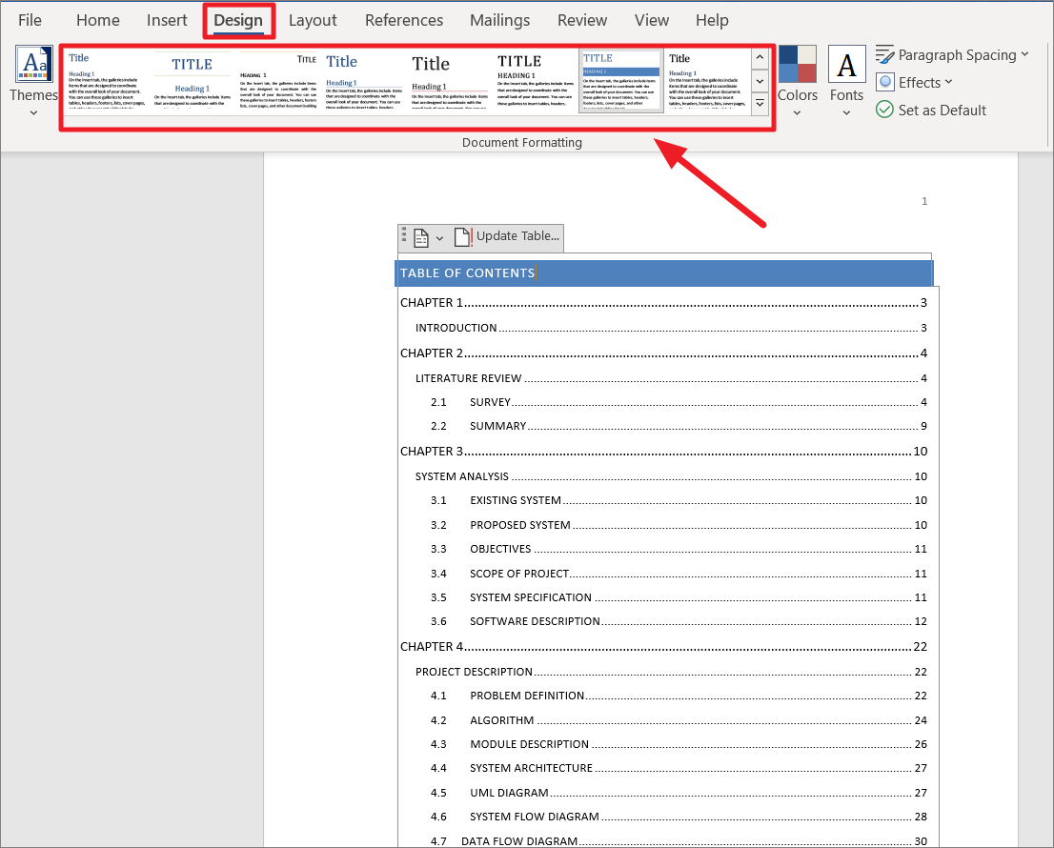Click the Effects sphere icon

884,82
